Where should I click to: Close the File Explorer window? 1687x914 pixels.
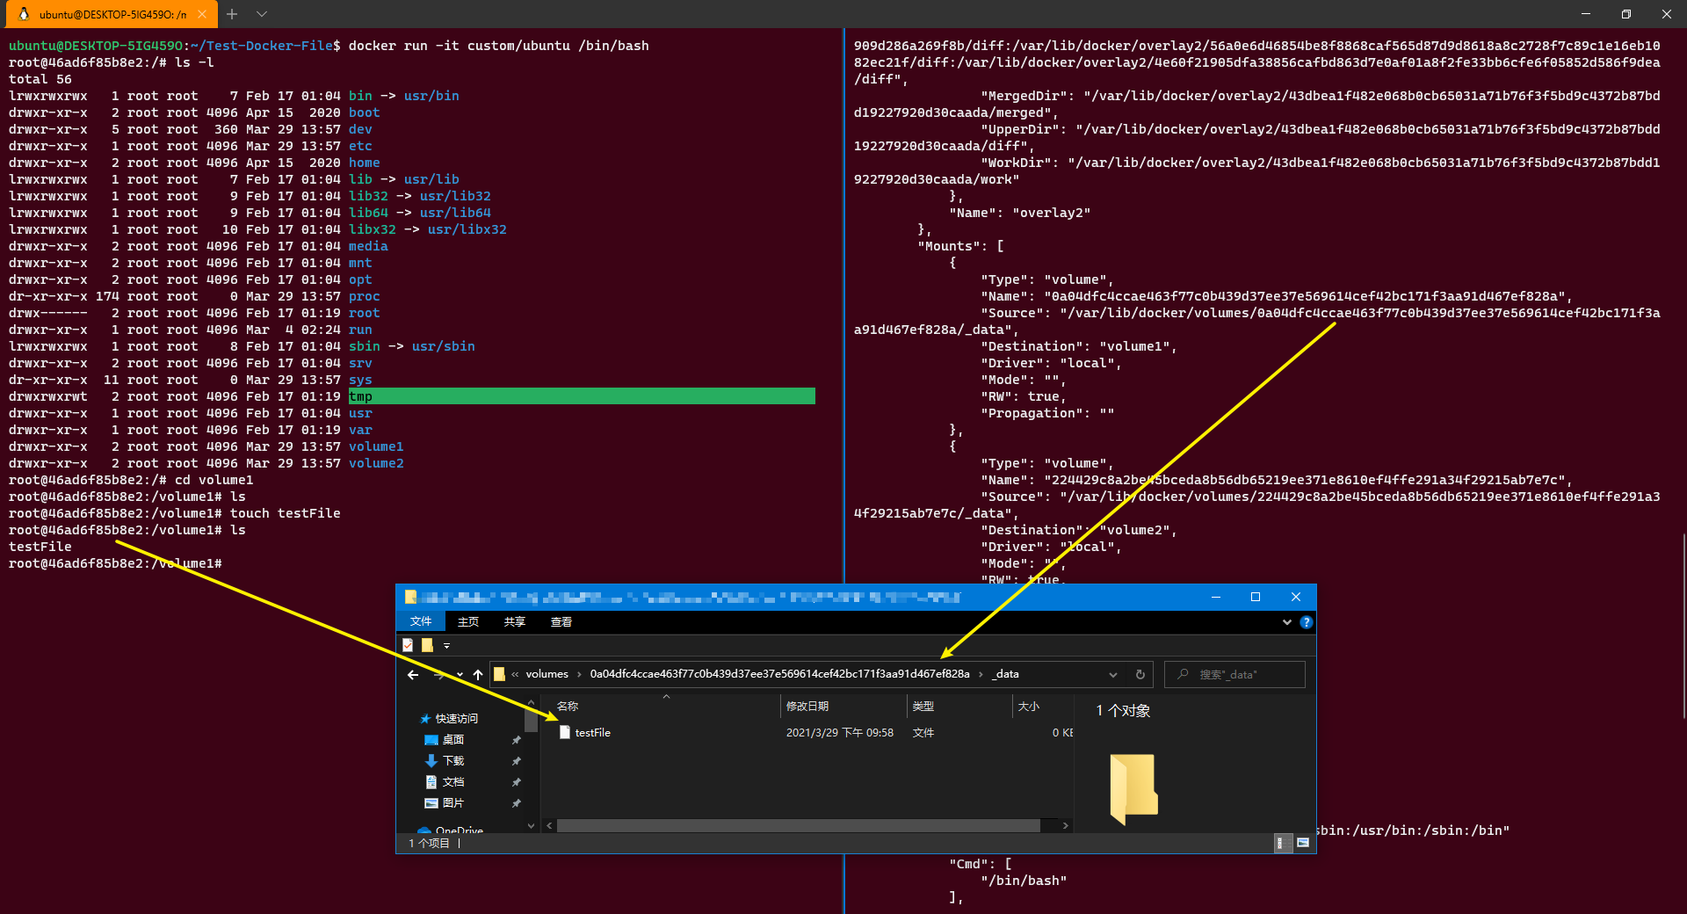(1296, 598)
